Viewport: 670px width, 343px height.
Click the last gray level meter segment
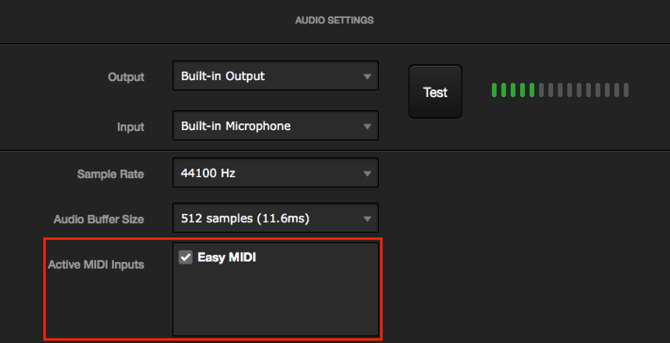(627, 90)
